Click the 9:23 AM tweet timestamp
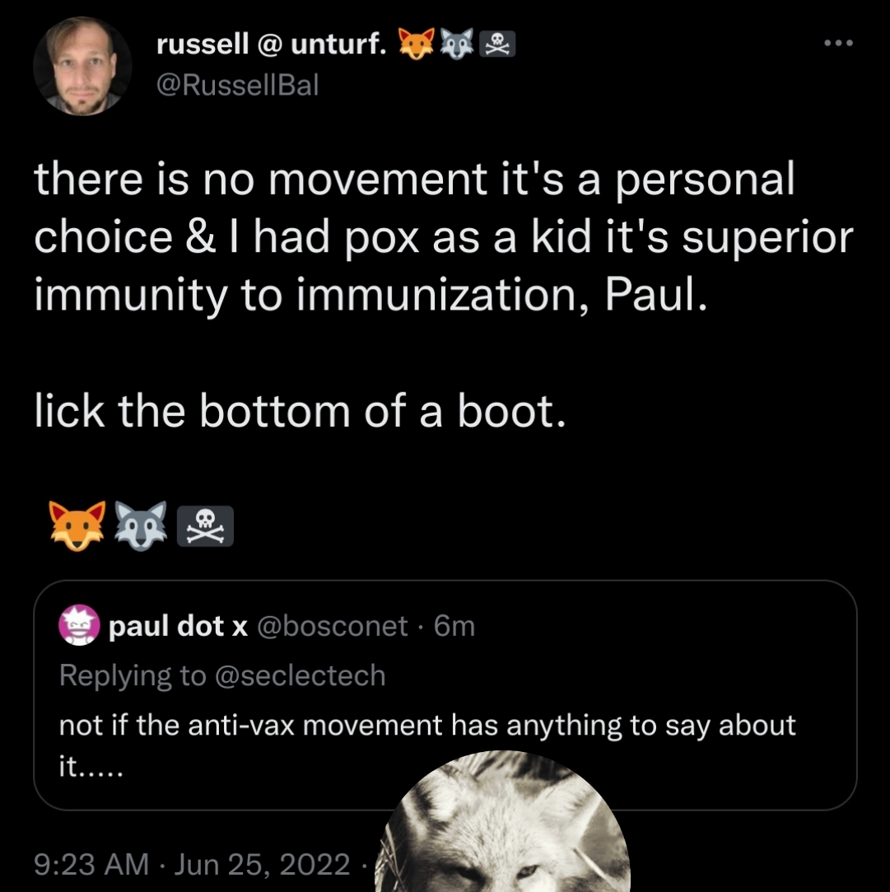Screen dimensions: 890x892 pyautogui.click(x=91, y=864)
